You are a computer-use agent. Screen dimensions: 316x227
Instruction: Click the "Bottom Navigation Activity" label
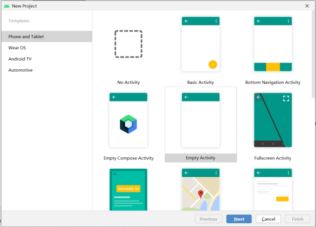point(273,83)
